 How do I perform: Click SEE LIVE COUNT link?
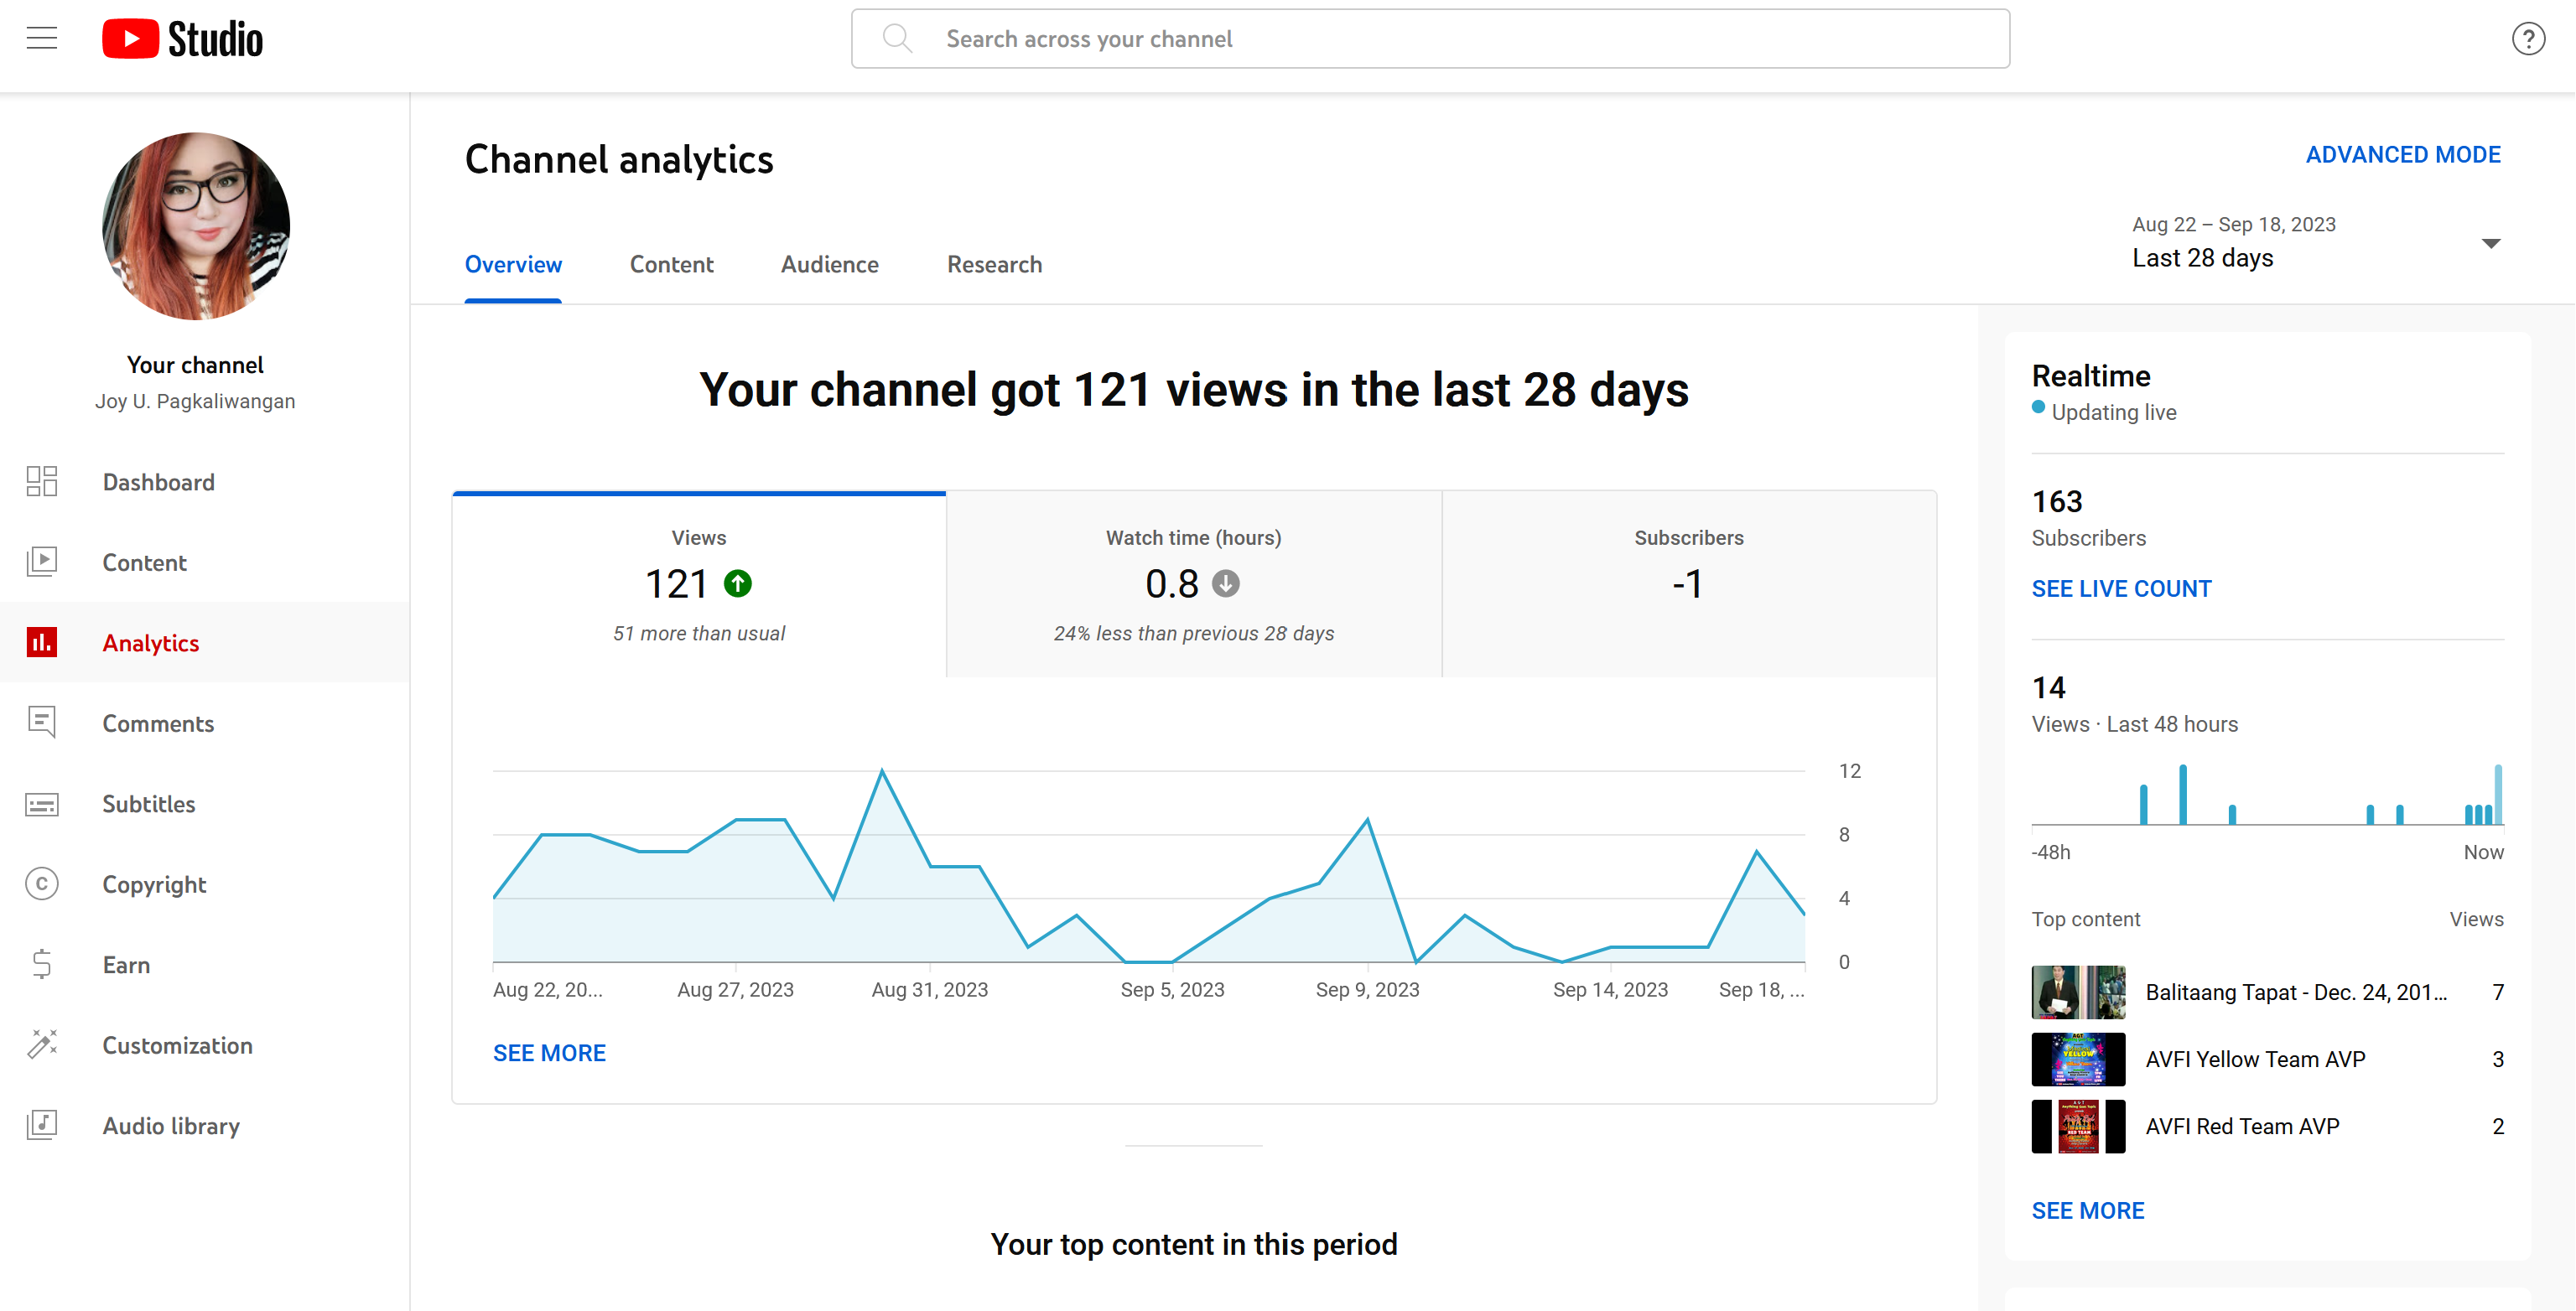tap(2121, 588)
